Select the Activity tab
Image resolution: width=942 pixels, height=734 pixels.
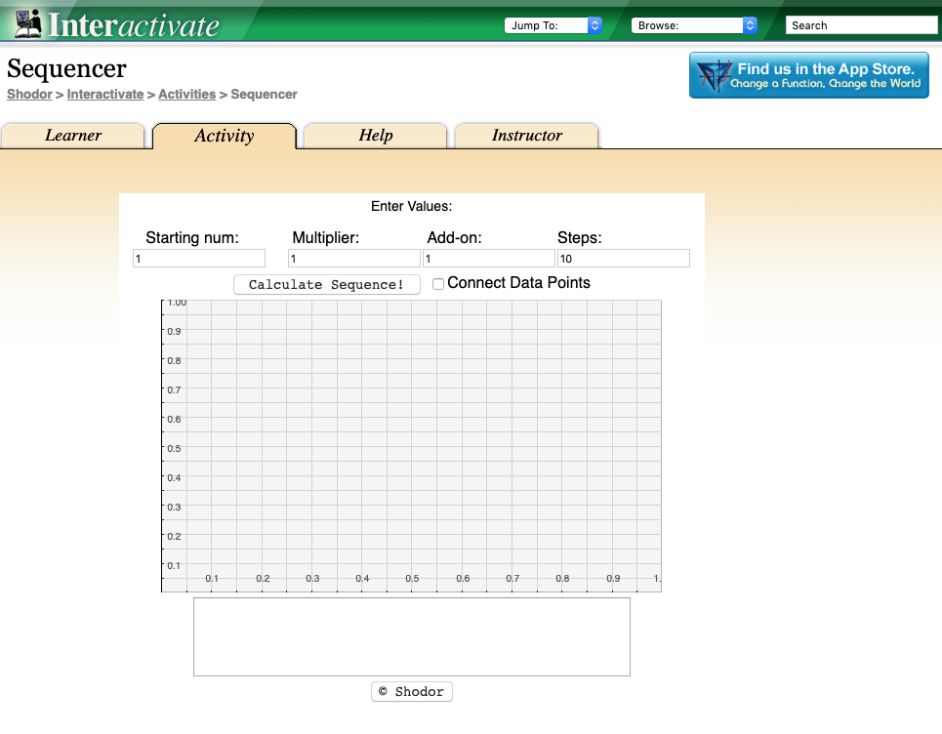(x=224, y=136)
